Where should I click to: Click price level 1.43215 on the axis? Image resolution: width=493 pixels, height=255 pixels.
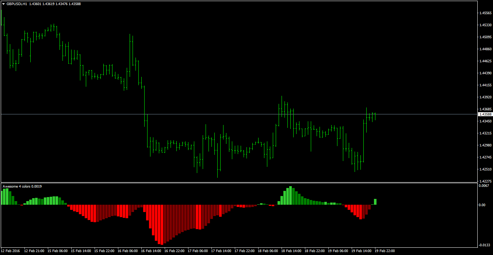tap(485, 133)
